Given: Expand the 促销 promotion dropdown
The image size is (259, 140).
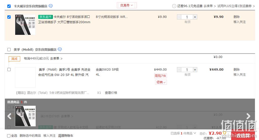Looking at the screenshot, I should click(x=161, y=82).
